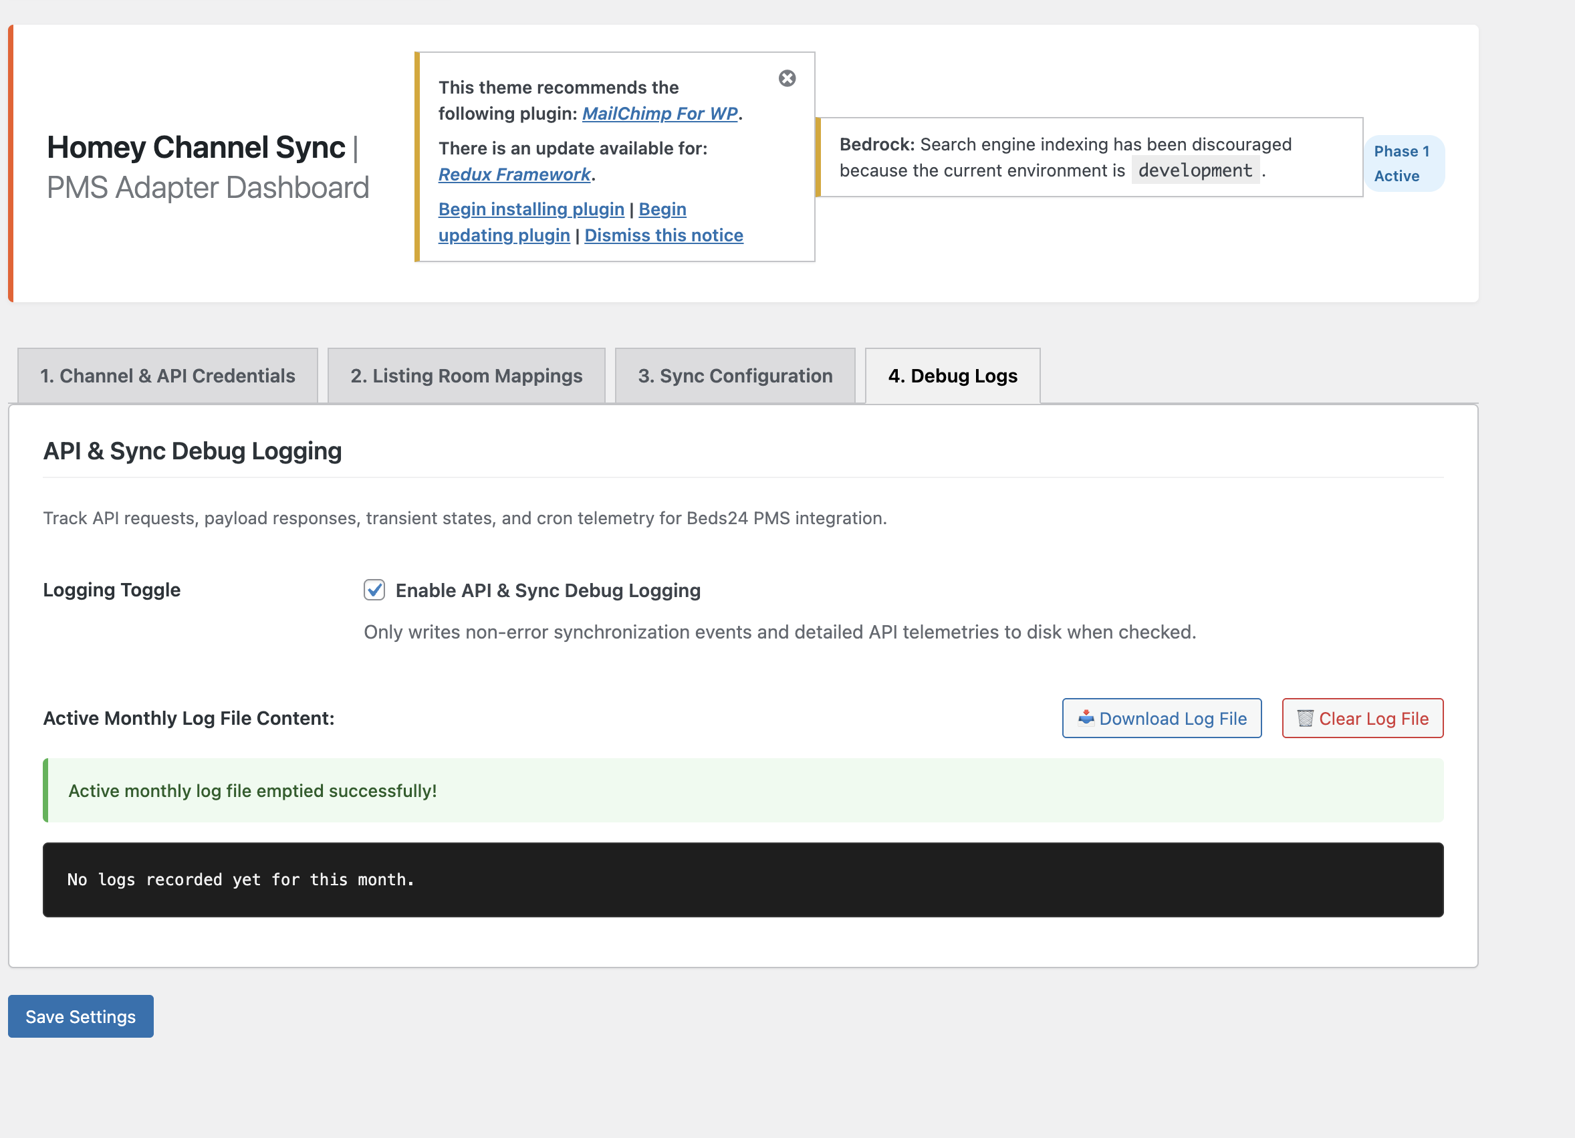Click the 'No logs recorded yet' log output
Image resolution: width=1575 pixels, height=1138 pixels.
(743, 879)
